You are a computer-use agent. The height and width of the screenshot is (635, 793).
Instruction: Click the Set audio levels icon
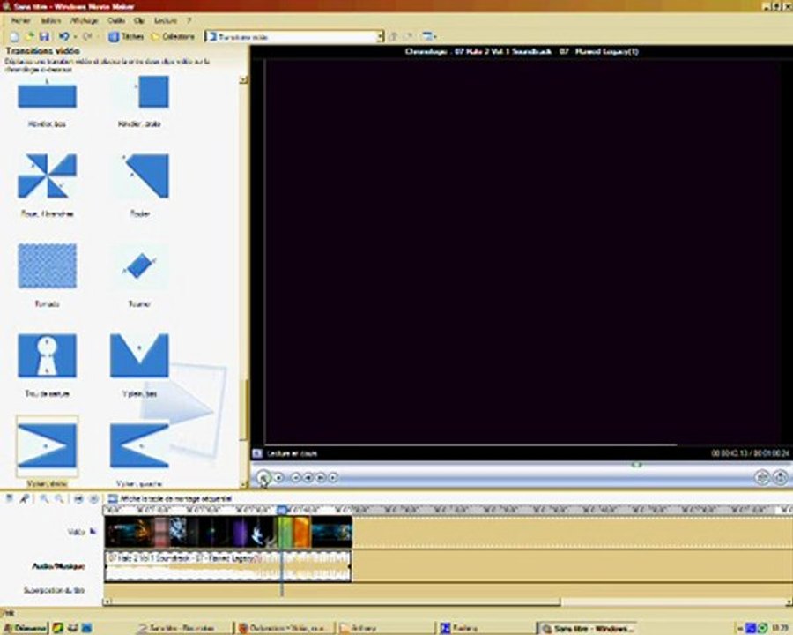(x=9, y=499)
